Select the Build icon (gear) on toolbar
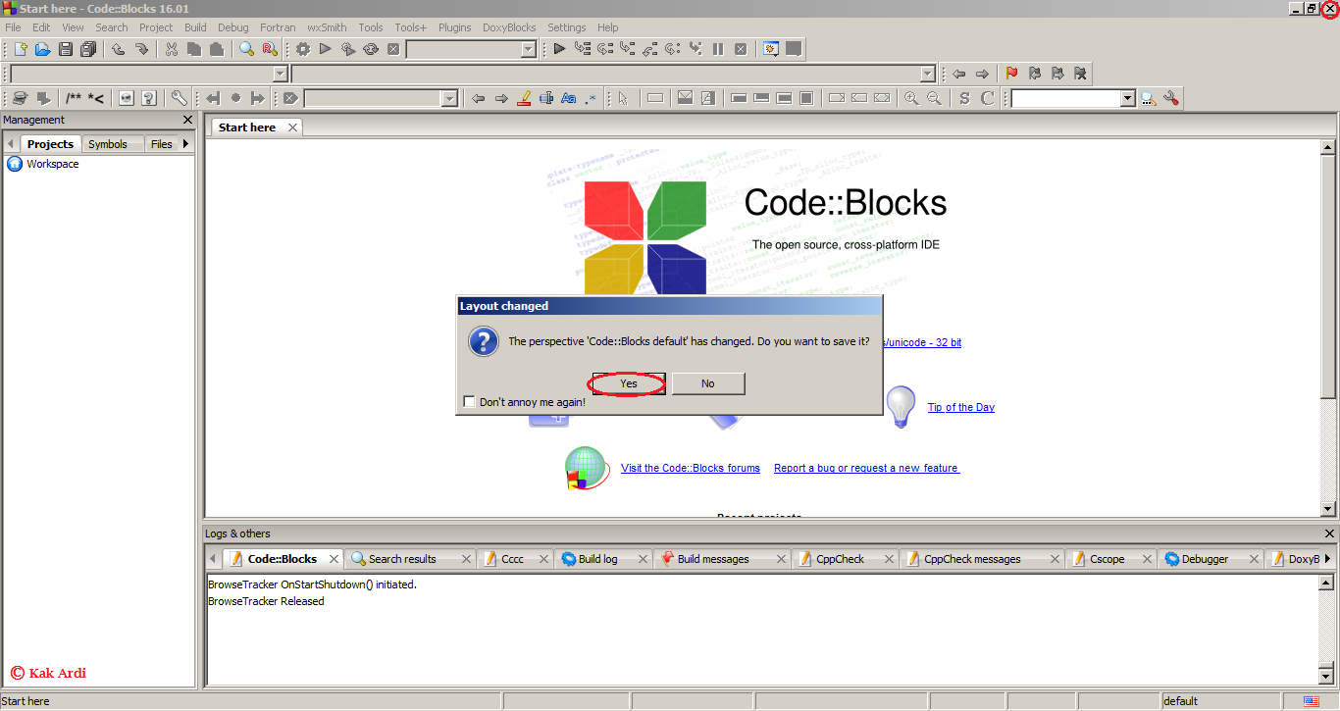 click(302, 48)
